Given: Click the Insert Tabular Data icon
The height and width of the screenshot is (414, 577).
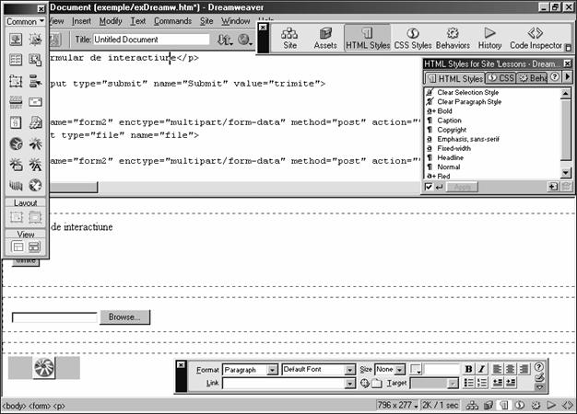Looking at the screenshot, I should pos(35,60).
